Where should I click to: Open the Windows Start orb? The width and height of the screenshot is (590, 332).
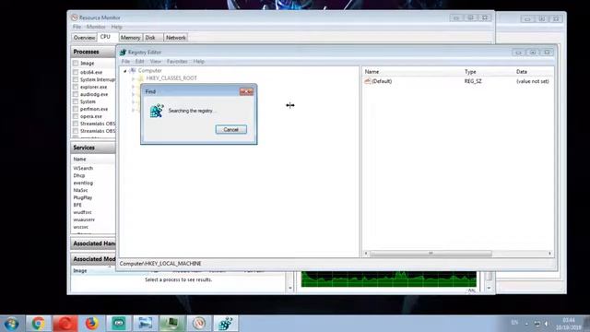coord(11,324)
